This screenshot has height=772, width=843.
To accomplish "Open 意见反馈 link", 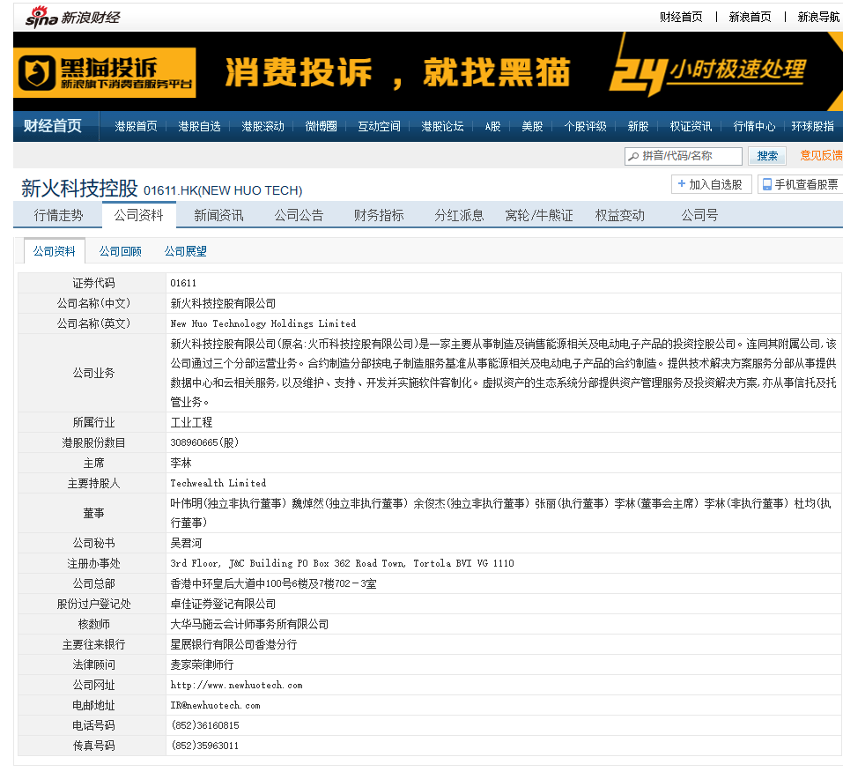I will 821,155.
